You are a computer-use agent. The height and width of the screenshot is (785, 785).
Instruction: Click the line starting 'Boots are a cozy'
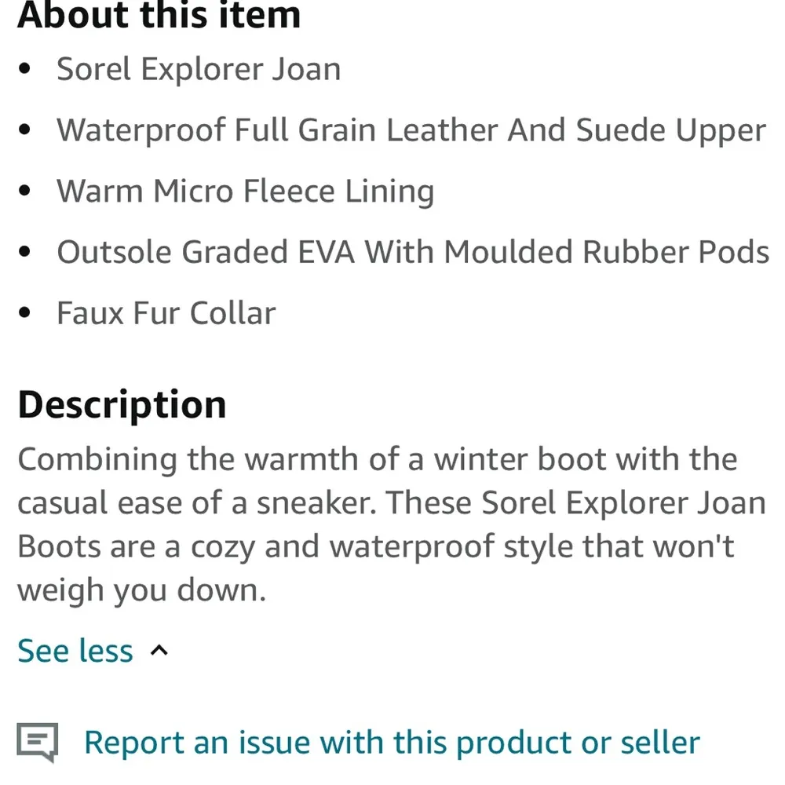[375, 546]
